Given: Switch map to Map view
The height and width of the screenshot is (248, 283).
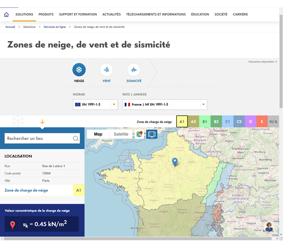Looking at the screenshot, I should tap(98, 134).
